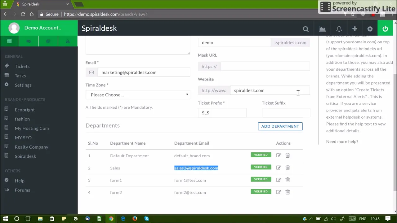The image size is (397, 223).
Task: Click the Need more help? link
Action: coord(342,142)
